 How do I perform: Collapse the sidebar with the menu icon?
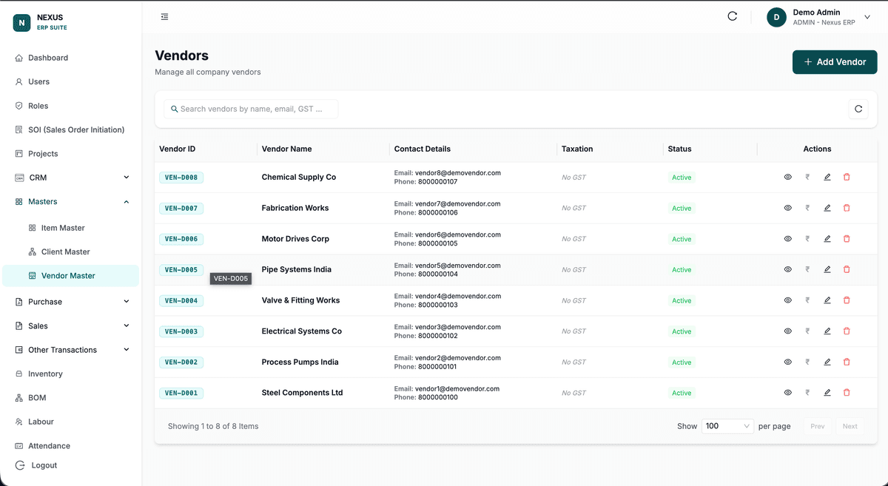164,16
